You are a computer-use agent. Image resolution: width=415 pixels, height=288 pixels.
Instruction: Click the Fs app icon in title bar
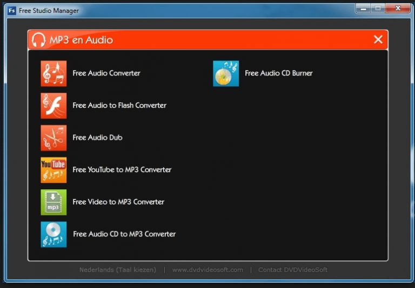[x=12, y=11]
